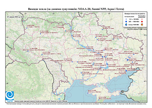Select the large blue 200–1000 MW legend dot
This screenshot has width=152, height=108.
pyautogui.click(x=126, y=21)
